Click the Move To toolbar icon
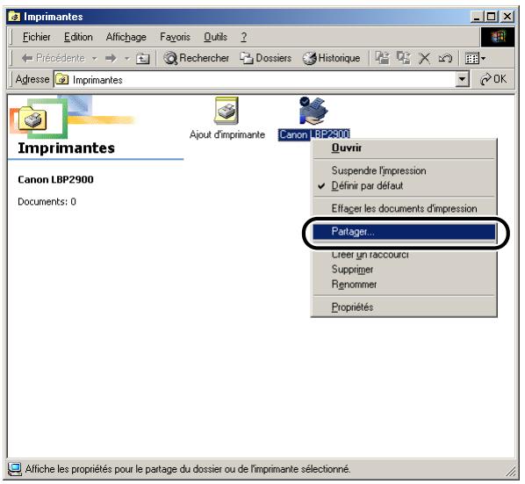The height and width of the screenshot is (484, 525). (383, 58)
